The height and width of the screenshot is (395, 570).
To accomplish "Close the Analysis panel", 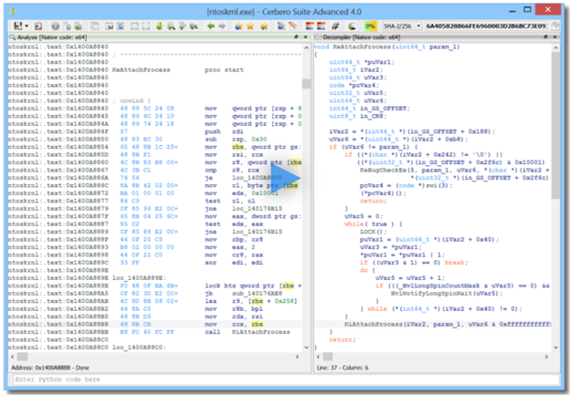I will point(305,37).
